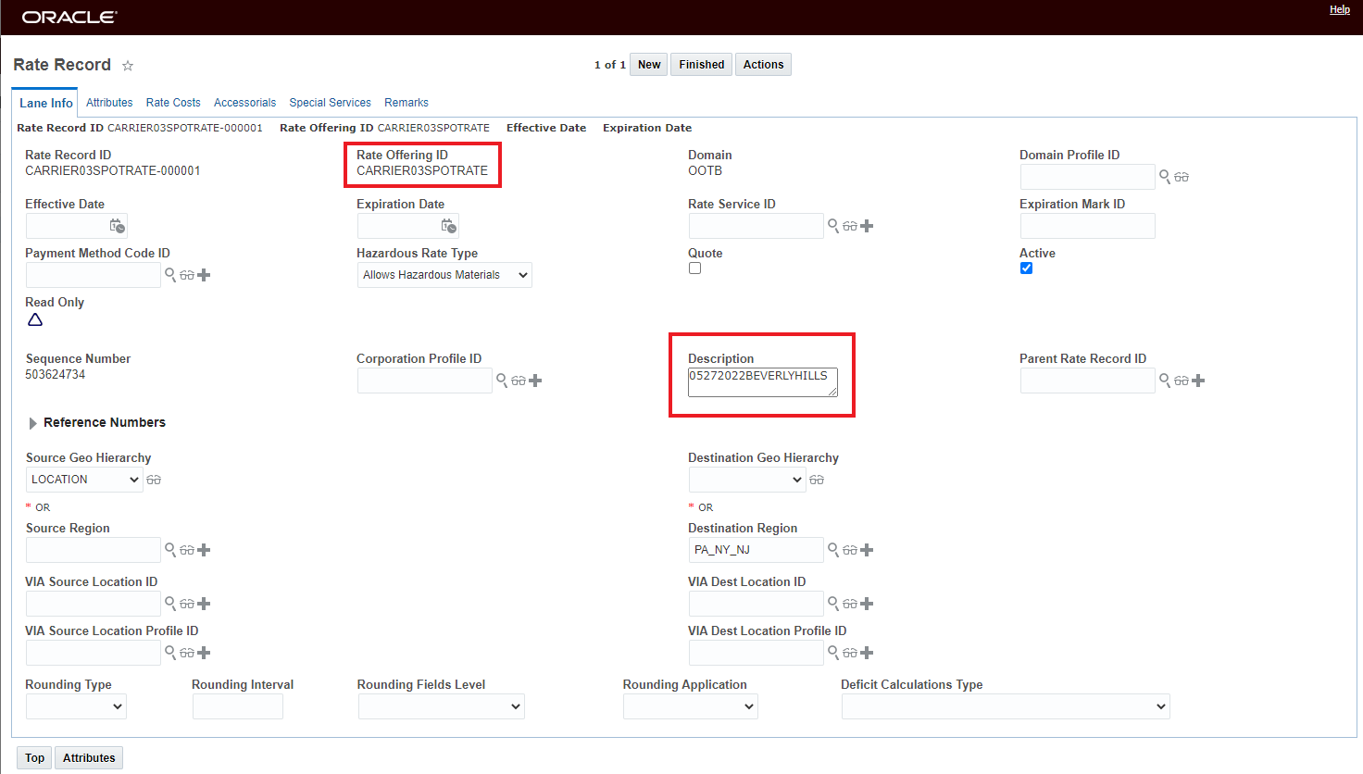Click the Domain Profile ID input field
This screenshot has height=774, width=1363.
coord(1088,177)
